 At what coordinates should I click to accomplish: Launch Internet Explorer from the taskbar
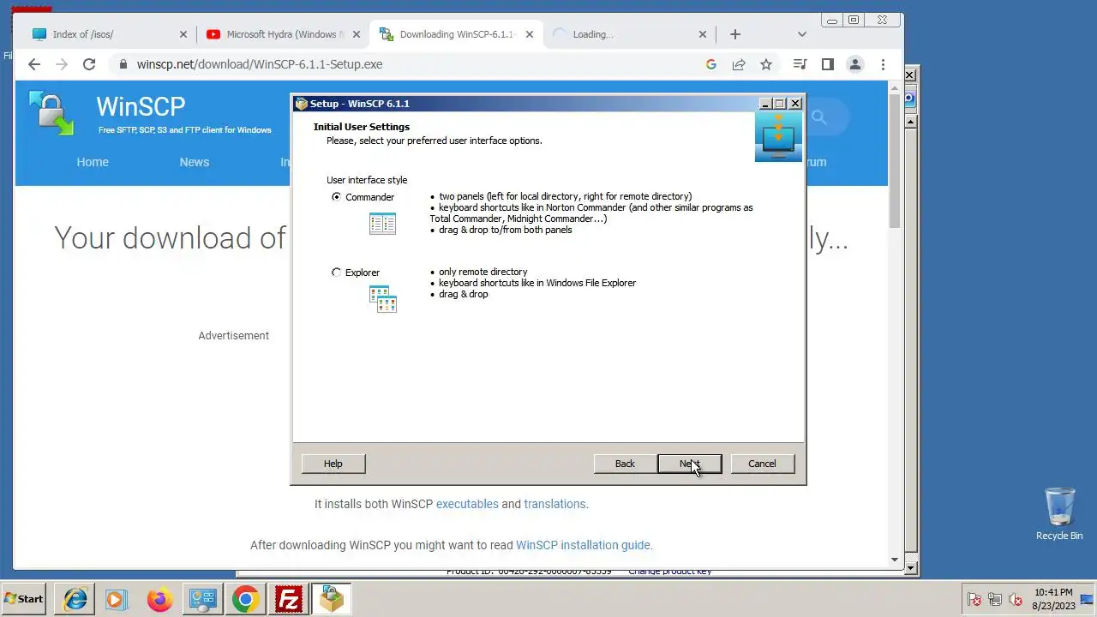coord(75,599)
